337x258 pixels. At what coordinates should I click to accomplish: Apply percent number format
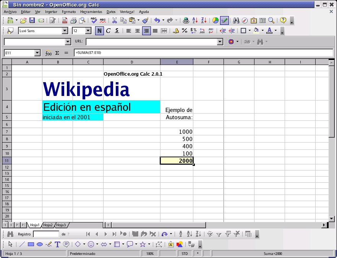tap(185, 31)
